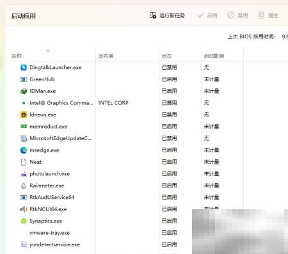Click the 未计量 impact of Rainmeter.exe

(x=211, y=186)
